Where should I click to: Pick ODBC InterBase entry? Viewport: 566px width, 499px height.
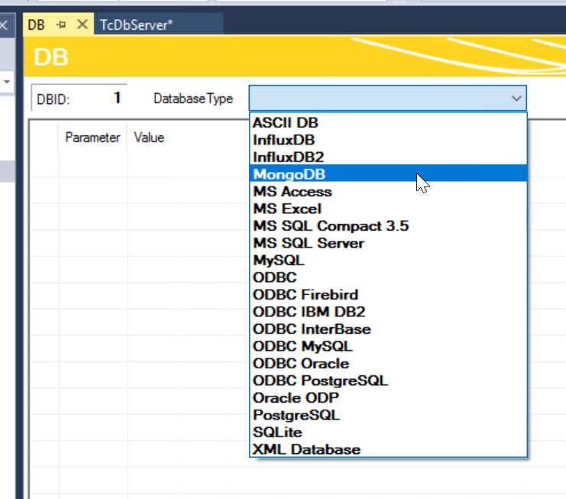(x=388, y=329)
